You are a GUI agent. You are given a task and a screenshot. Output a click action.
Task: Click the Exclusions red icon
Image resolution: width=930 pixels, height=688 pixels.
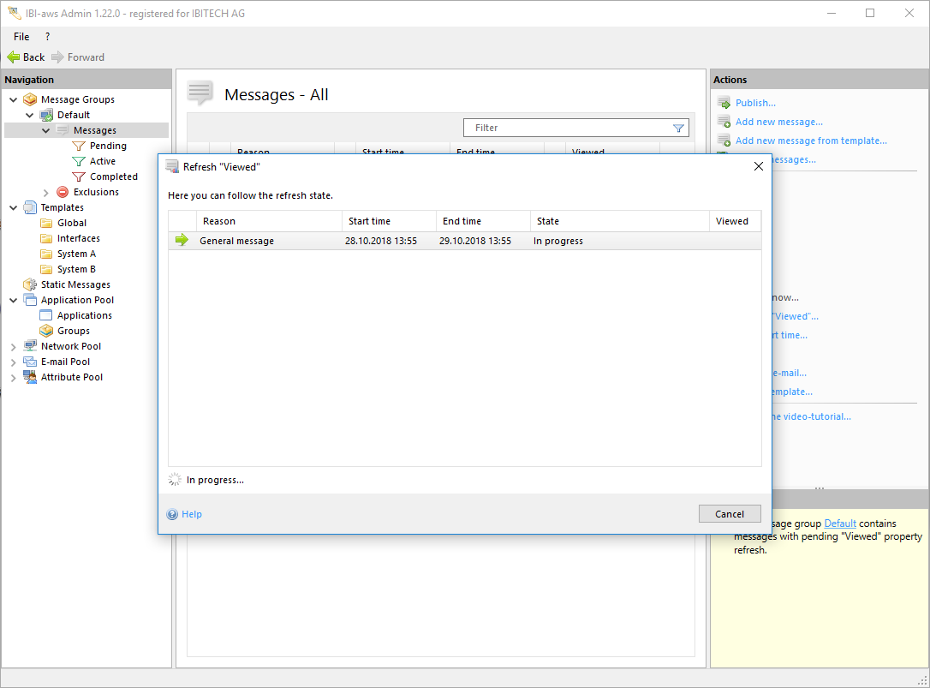click(63, 192)
